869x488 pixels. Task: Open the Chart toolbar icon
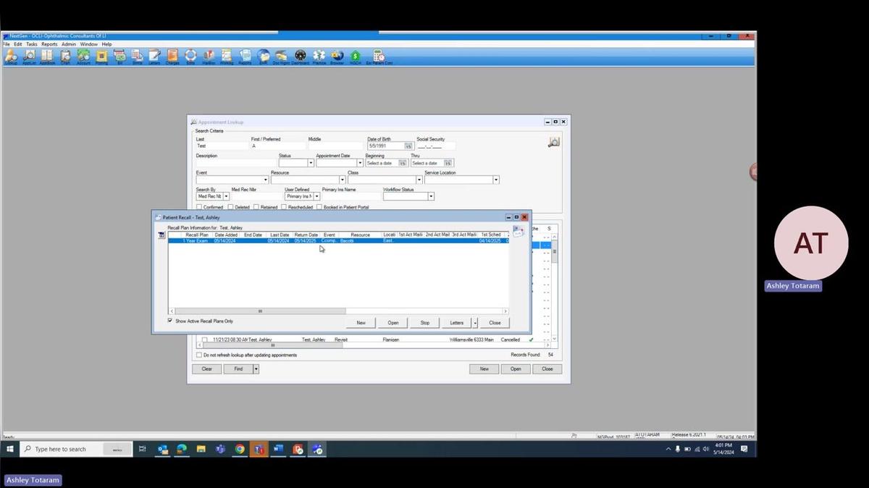pyautogui.click(x=65, y=56)
